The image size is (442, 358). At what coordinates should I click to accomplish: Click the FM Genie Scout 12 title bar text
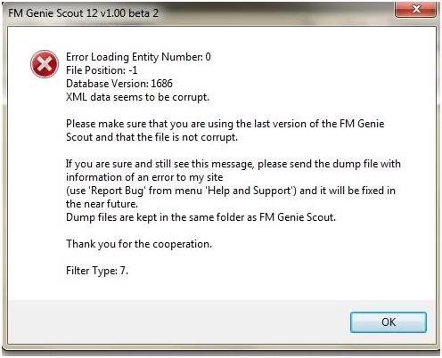pos(83,13)
